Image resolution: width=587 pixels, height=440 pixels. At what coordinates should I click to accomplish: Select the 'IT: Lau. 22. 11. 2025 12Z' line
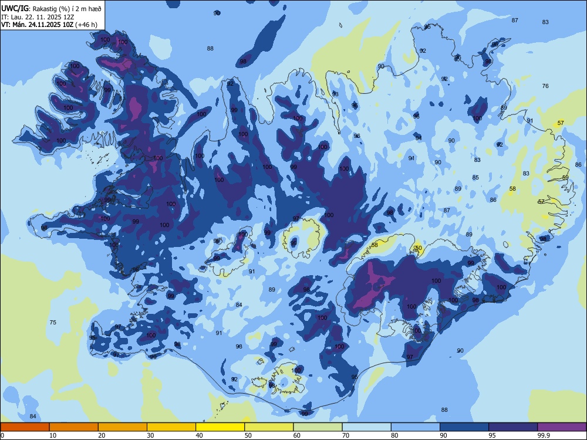click(x=38, y=17)
